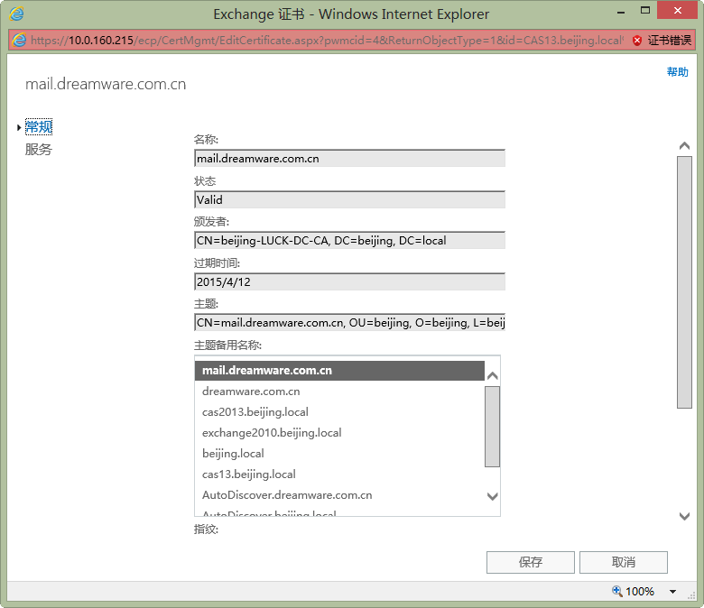Click the zoom magnifier icon in status bar
Image resolution: width=704 pixels, height=608 pixels.
[x=616, y=591]
